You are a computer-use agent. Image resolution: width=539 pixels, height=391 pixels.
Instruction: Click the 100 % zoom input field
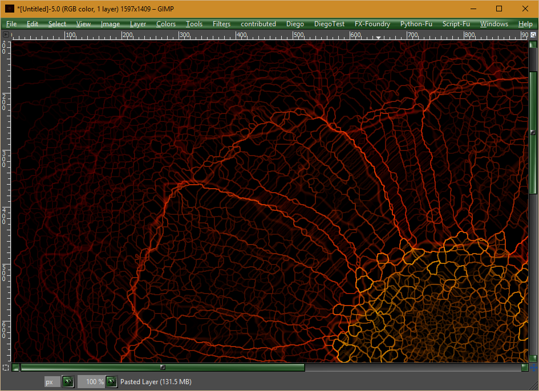pyautogui.click(x=91, y=381)
